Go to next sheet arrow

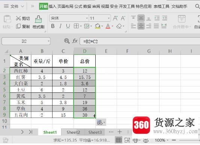(x=22, y=132)
